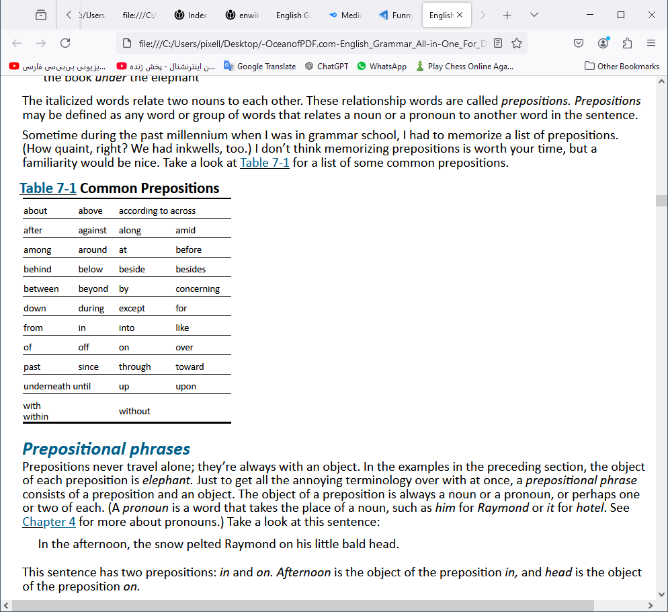Click the table cell 'behind'
The height and width of the screenshot is (612, 668).
(x=38, y=269)
